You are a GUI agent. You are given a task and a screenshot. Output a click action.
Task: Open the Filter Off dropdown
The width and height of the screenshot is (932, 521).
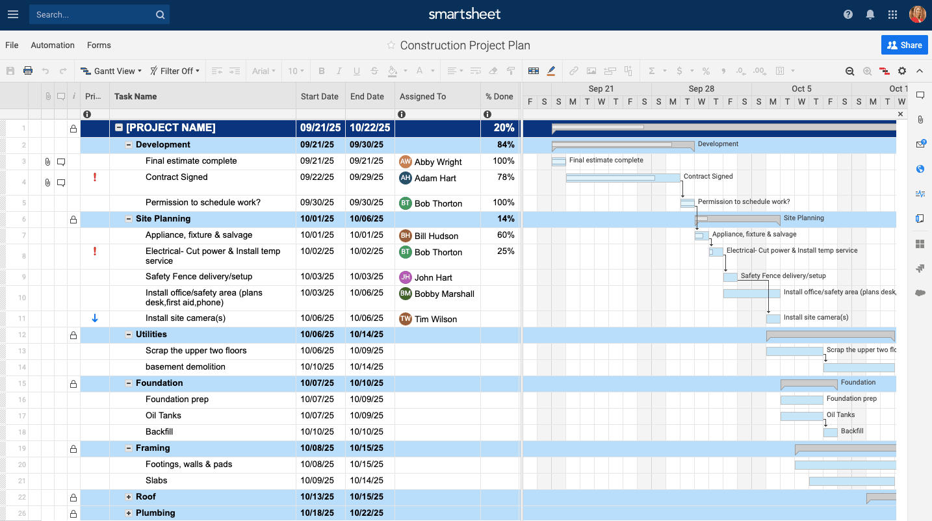tap(175, 71)
